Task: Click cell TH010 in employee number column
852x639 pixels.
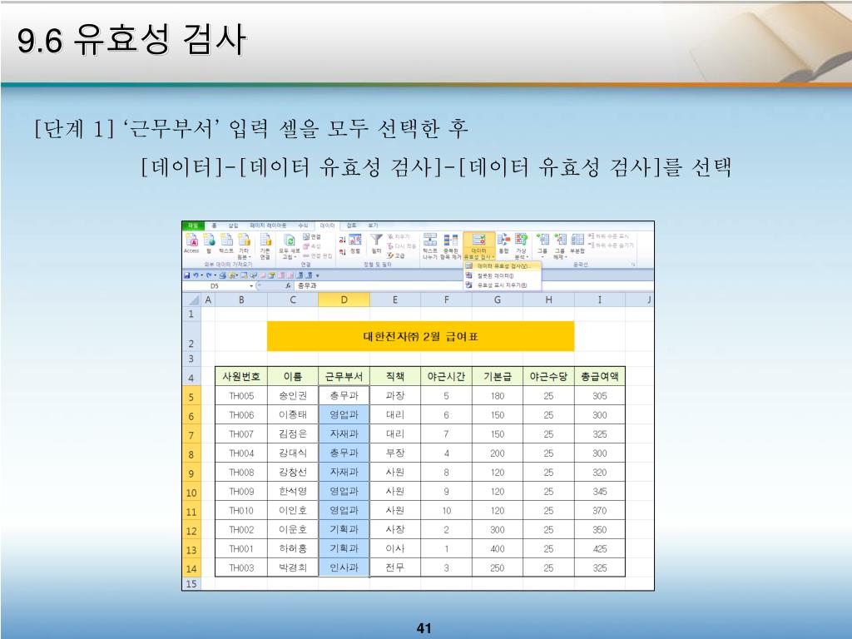Action: click(x=241, y=510)
